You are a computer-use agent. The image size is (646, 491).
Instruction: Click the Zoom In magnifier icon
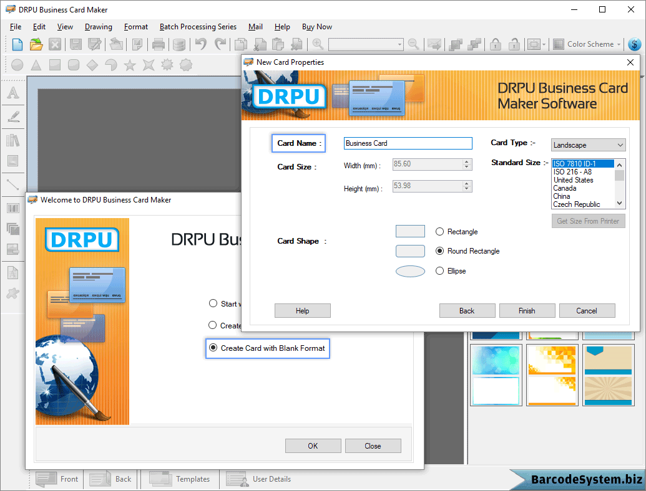(x=318, y=44)
